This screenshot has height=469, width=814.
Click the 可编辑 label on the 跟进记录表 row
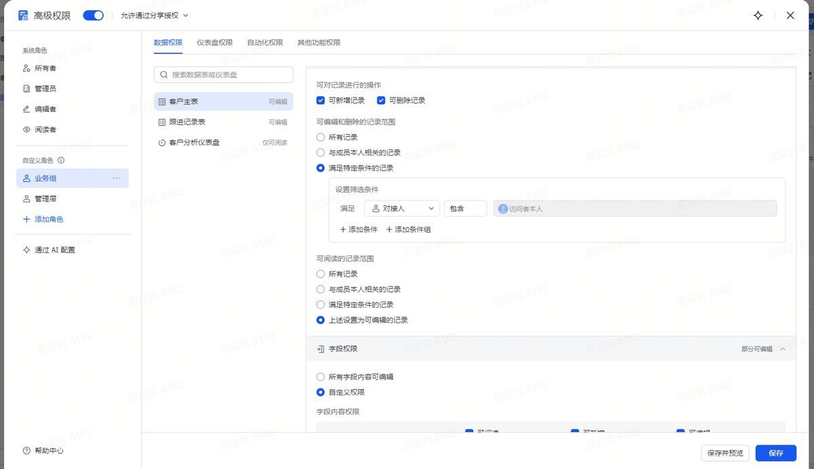click(278, 122)
